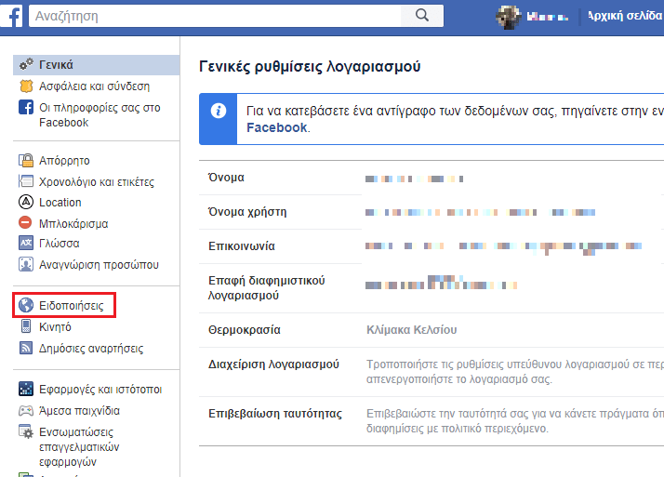The image size is (664, 477).
Task: Edit the Όνομα row
Action: tap(432, 178)
